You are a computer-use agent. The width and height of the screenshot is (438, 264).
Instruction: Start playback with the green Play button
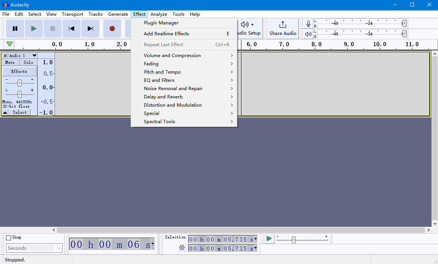(34, 29)
